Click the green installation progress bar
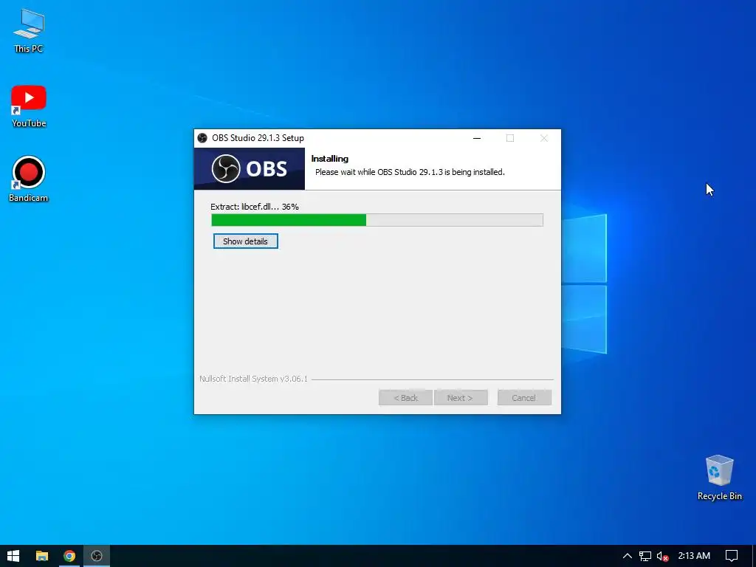The image size is (756, 567). (377, 220)
